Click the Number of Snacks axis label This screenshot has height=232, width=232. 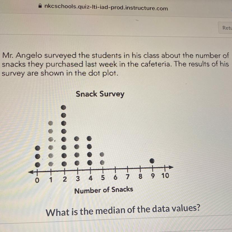(103, 190)
